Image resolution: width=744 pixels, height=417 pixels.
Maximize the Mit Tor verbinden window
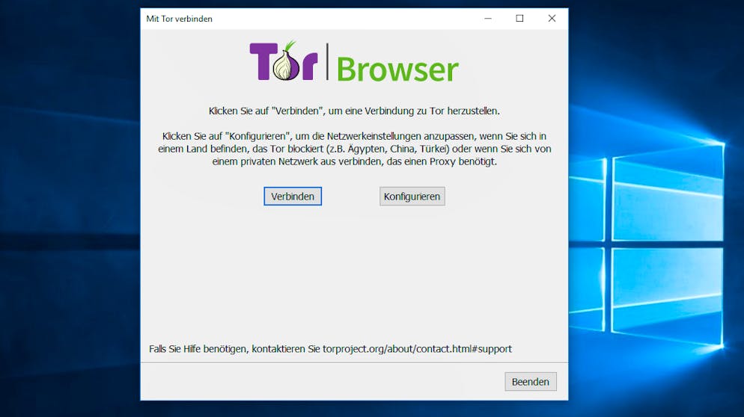(519, 19)
